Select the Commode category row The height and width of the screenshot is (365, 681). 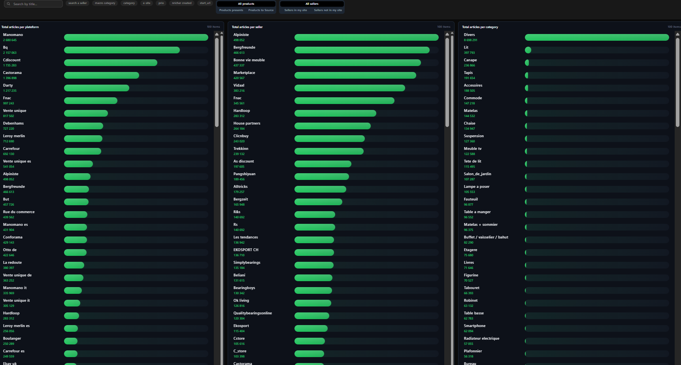pyautogui.click(x=566, y=100)
